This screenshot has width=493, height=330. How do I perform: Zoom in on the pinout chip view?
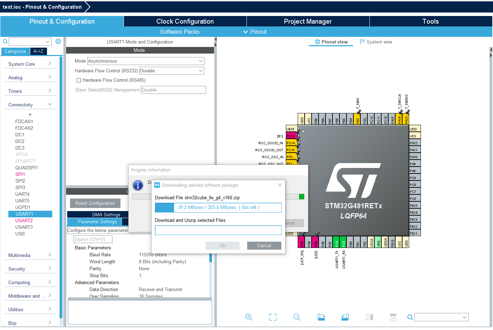click(x=249, y=317)
